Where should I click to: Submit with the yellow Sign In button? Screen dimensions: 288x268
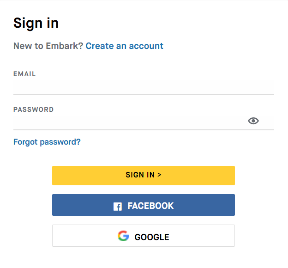click(144, 176)
